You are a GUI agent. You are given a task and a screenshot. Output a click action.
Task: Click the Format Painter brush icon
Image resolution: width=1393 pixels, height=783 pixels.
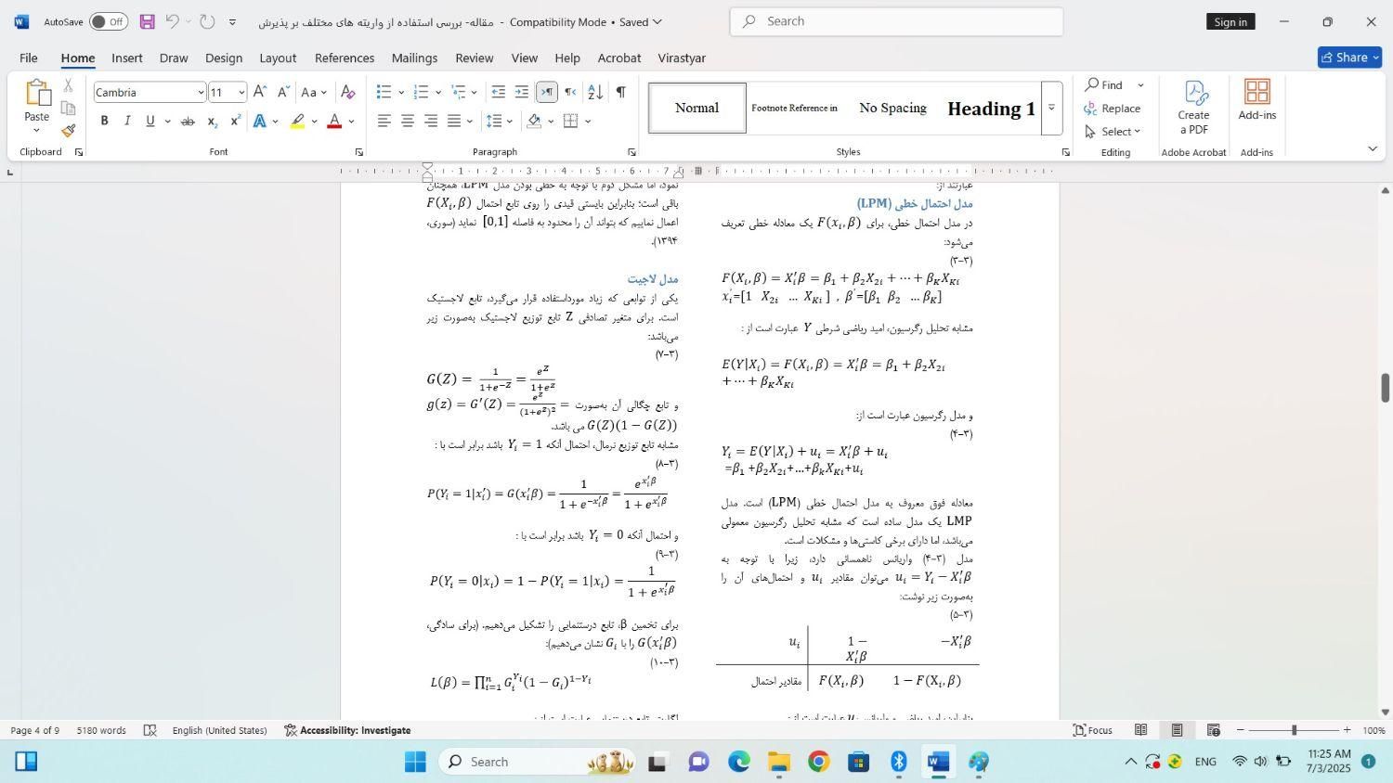(69, 131)
